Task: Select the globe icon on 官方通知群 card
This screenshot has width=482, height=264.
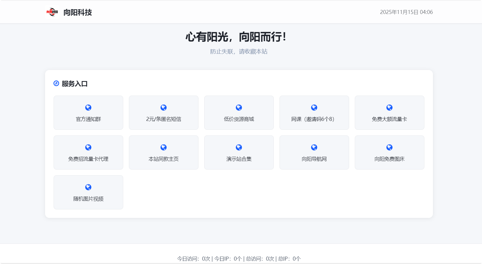Action: (88, 107)
